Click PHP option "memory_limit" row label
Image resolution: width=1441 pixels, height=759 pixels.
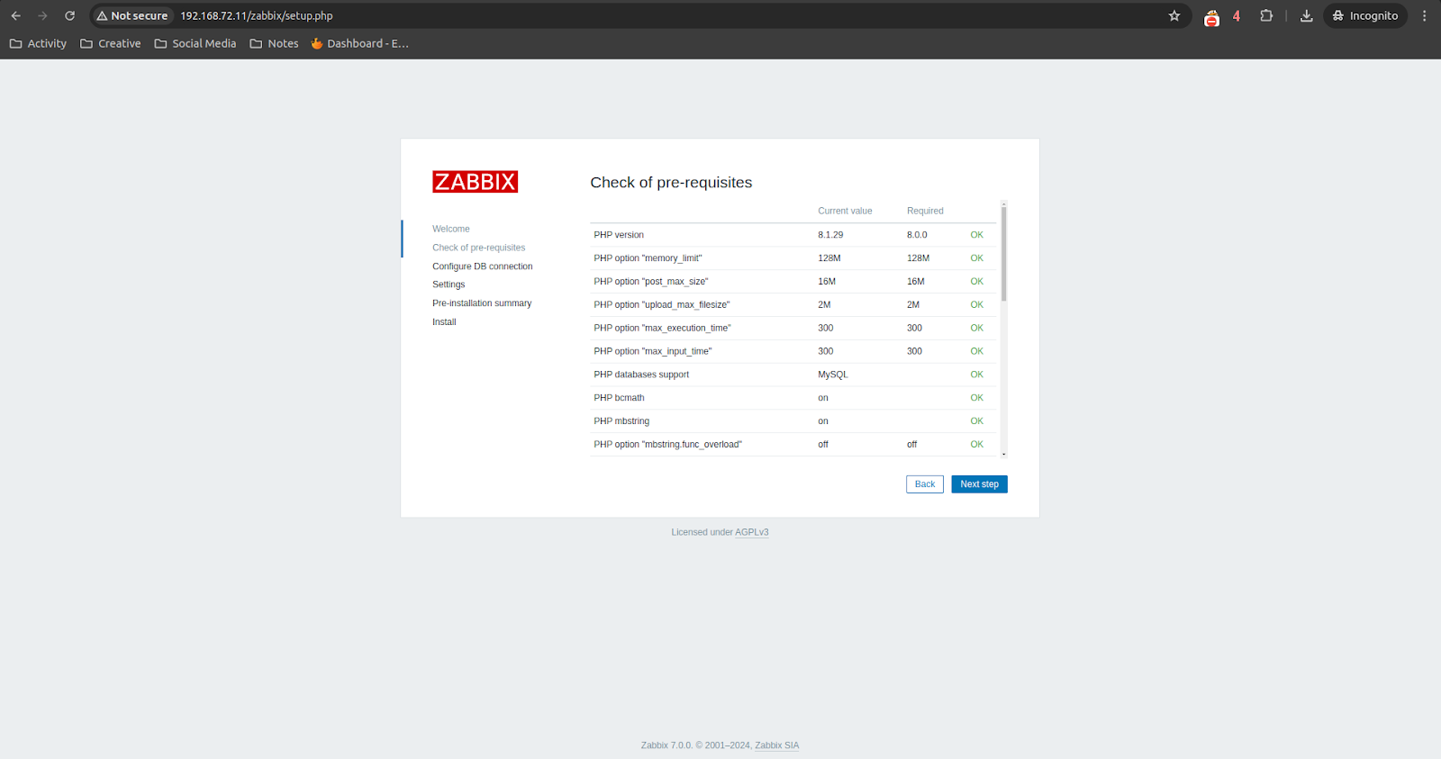click(x=648, y=258)
